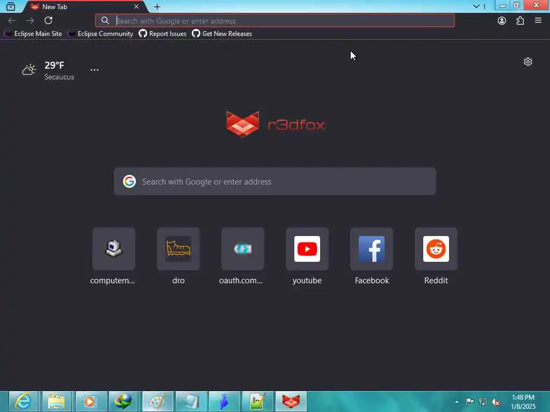Open the hamburger application menu
550x412 pixels.
point(538,21)
